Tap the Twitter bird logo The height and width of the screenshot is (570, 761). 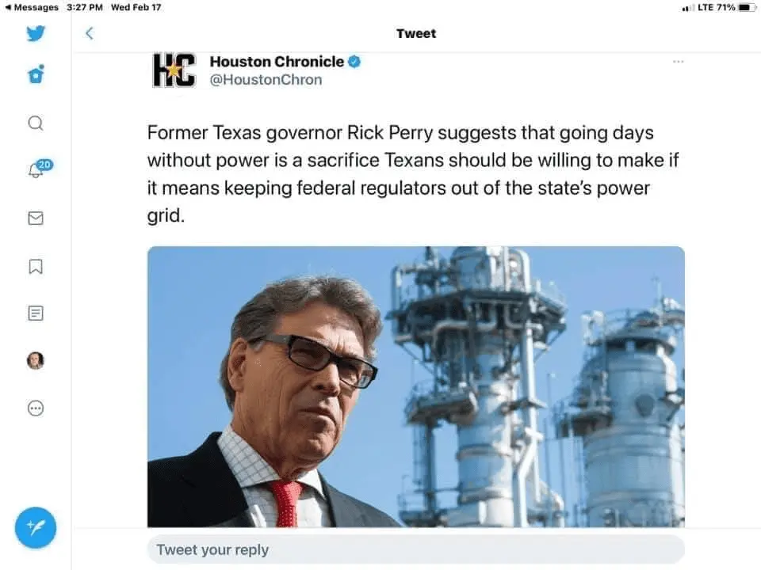36,33
